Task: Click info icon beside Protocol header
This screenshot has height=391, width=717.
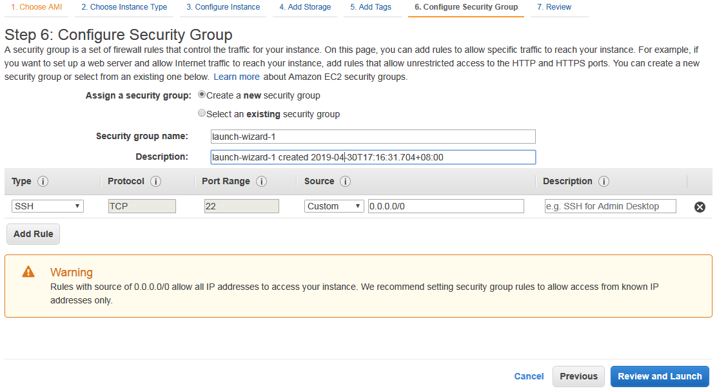Action: pos(156,182)
